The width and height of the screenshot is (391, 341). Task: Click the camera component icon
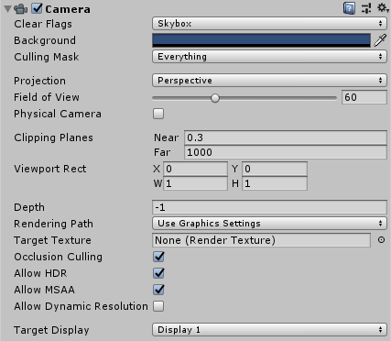click(x=21, y=9)
